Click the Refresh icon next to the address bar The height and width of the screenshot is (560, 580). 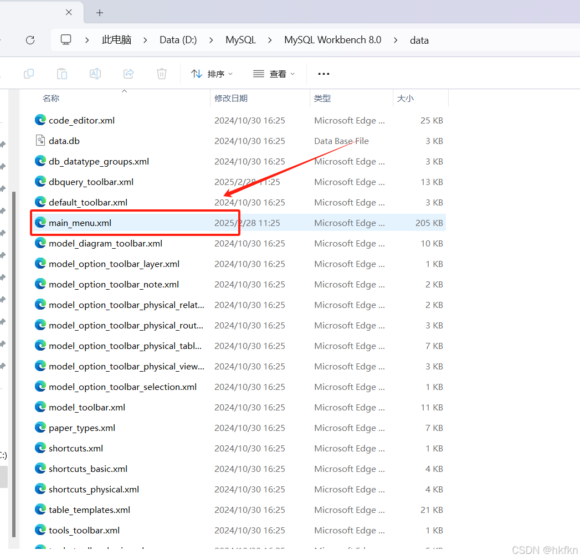pyautogui.click(x=30, y=39)
